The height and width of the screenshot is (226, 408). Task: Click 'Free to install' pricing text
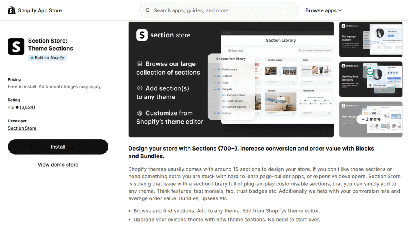pyautogui.click(x=55, y=87)
